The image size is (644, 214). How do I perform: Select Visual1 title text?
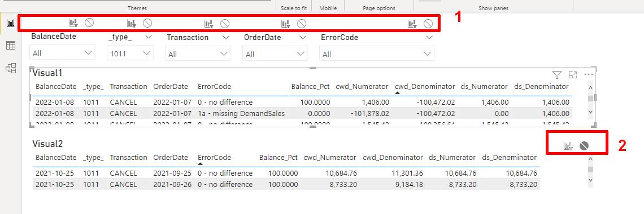(47, 73)
